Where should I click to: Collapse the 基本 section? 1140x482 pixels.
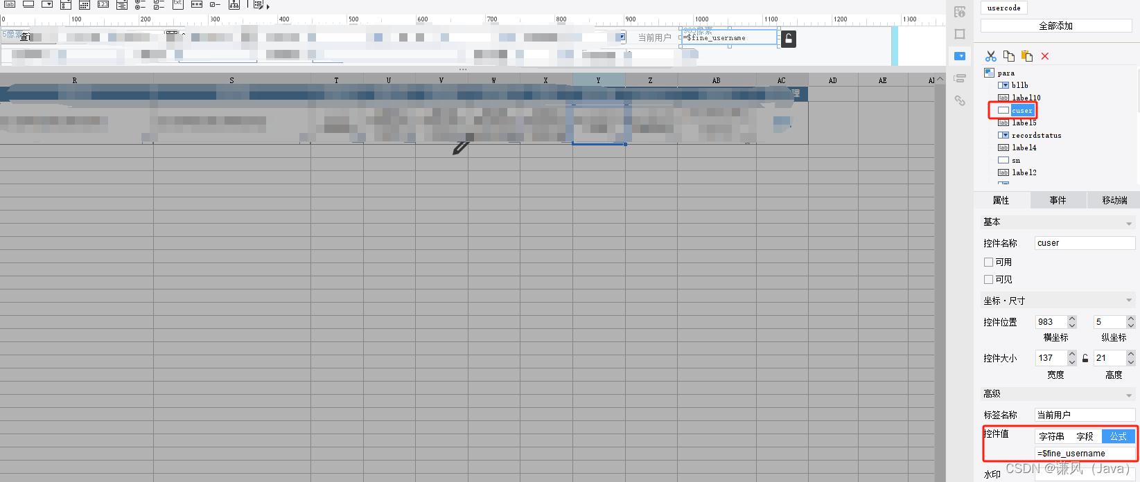click(x=1129, y=223)
